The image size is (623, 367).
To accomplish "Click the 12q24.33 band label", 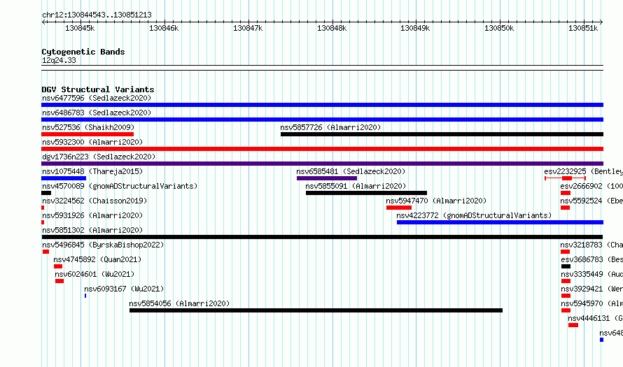I will (59, 60).
